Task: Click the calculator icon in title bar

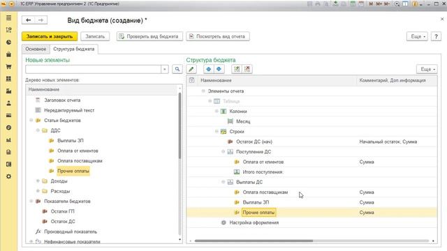Action: tap(353, 4)
